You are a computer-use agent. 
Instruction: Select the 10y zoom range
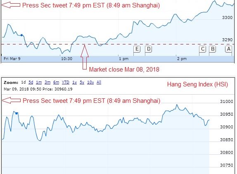(x=90, y=82)
